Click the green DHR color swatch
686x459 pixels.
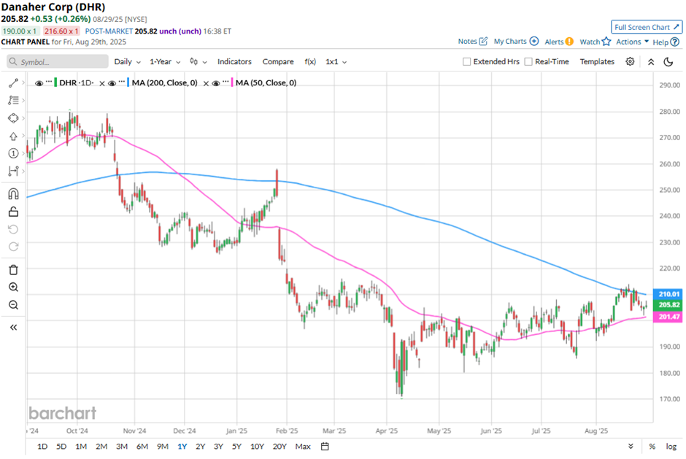55,82
